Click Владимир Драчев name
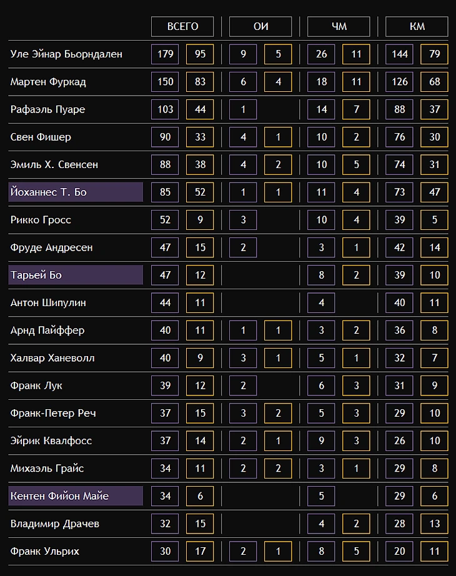This screenshot has width=456, height=576. [54, 524]
